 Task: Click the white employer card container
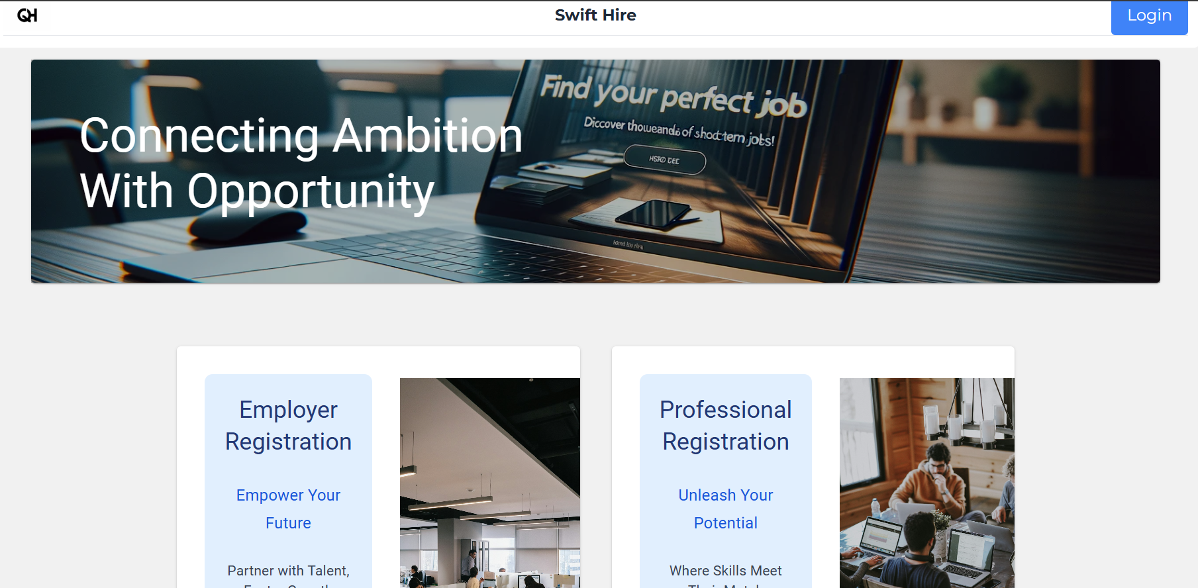click(378, 467)
